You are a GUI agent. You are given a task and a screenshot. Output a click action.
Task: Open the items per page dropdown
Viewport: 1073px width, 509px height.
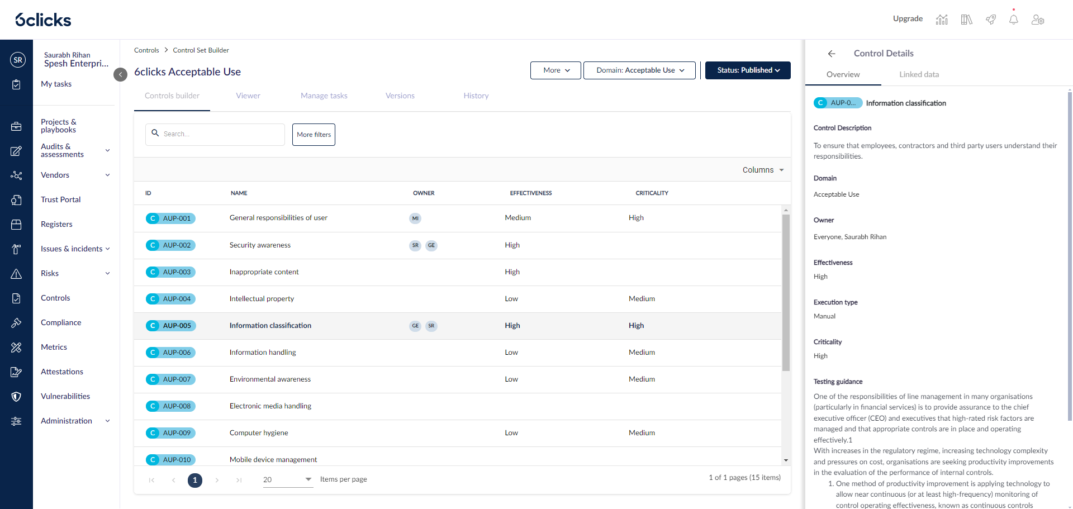(287, 479)
